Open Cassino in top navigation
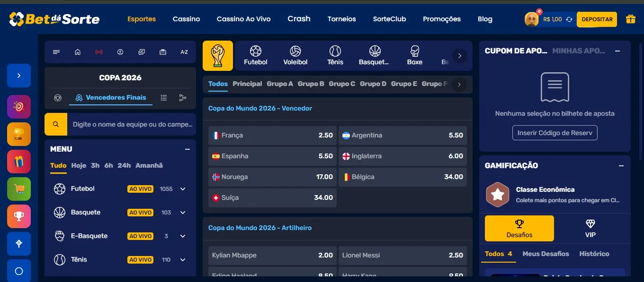Viewport: 644px width, 282px height. click(x=186, y=19)
